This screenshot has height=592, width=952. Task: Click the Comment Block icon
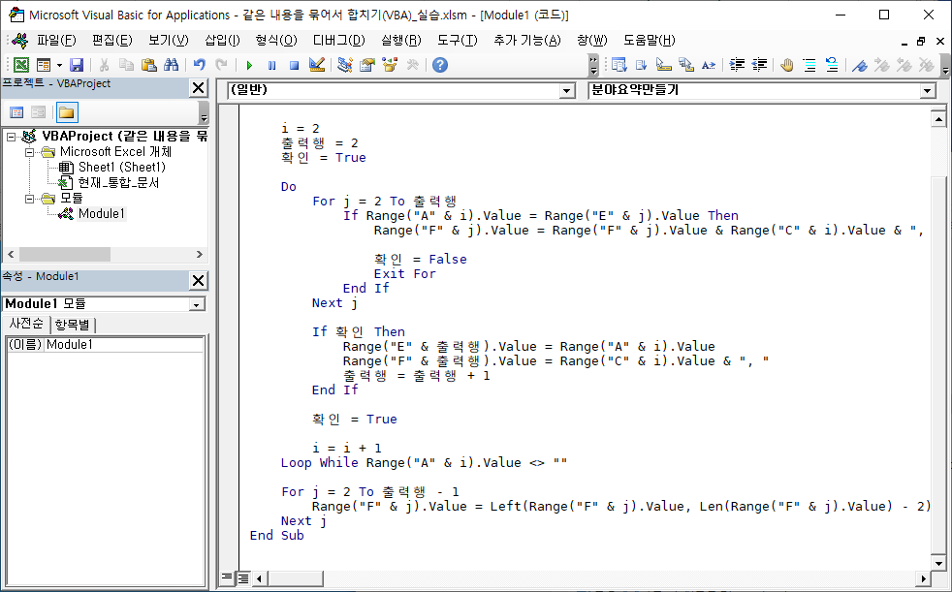point(809,65)
